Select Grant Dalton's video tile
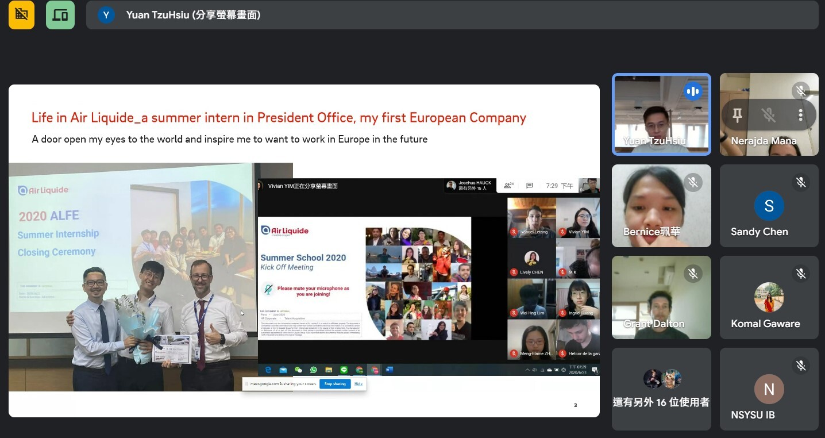825x438 pixels. [x=661, y=297]
